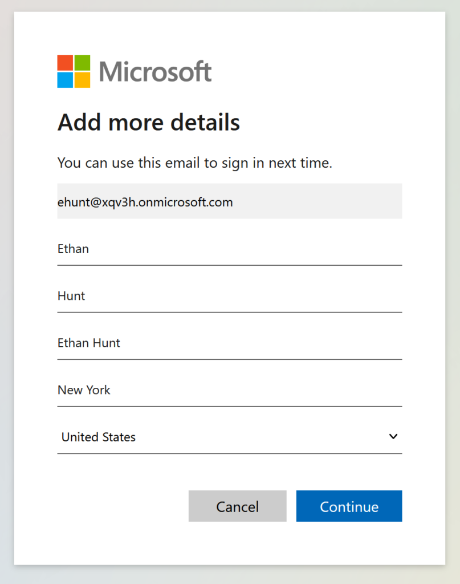Click the Cancel button
Screen dimensions: 460x584
(238, 506)
